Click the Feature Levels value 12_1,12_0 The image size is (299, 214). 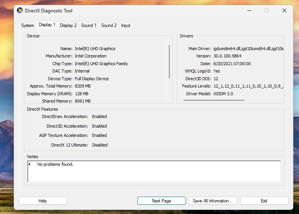[248, 86]
